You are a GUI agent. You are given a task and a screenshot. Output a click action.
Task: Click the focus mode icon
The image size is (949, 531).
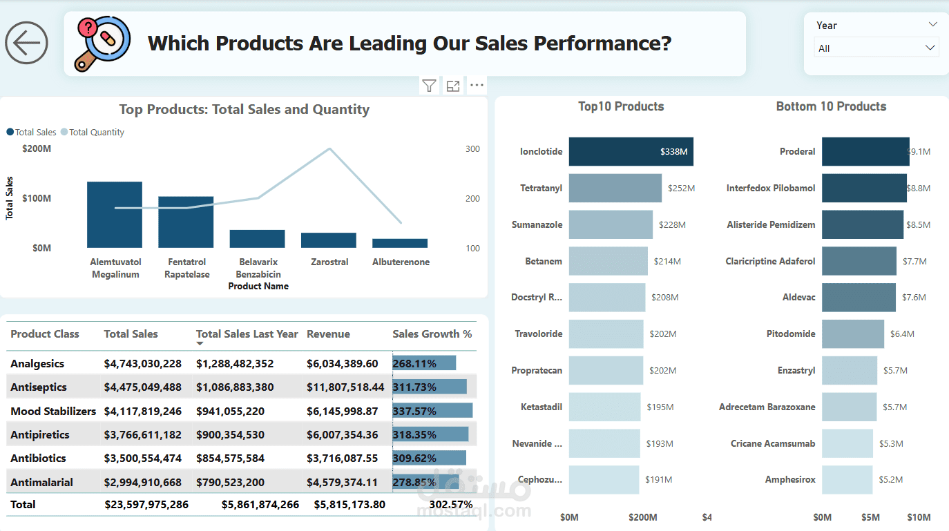pyautogui.click(x=453, y=86)
